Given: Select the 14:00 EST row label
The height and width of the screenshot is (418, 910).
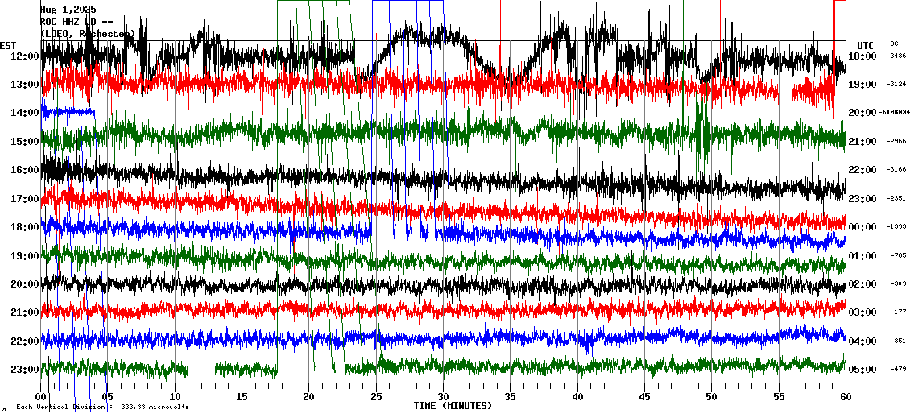Looking at the screenshot, I should (24, 113).
